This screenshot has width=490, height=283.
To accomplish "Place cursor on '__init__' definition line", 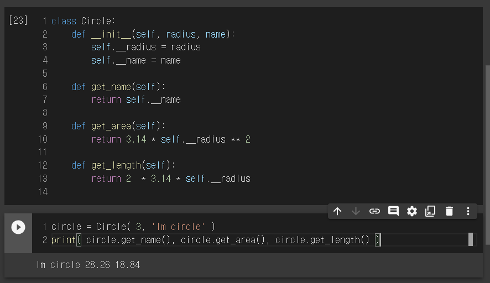I will [x=153, y=34].
